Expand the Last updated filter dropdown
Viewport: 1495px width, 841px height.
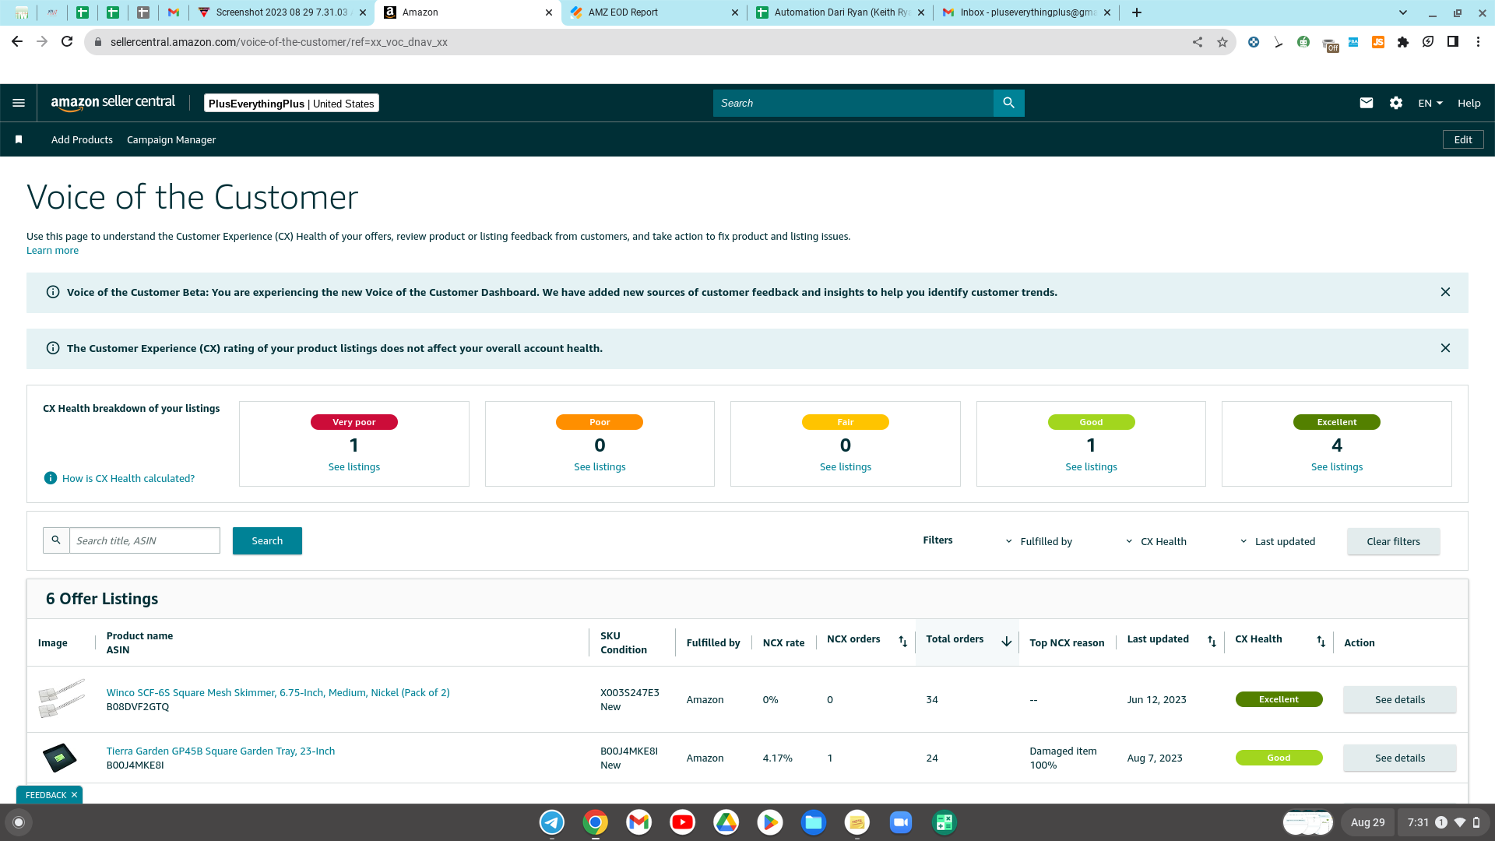tap(1278, 541)
